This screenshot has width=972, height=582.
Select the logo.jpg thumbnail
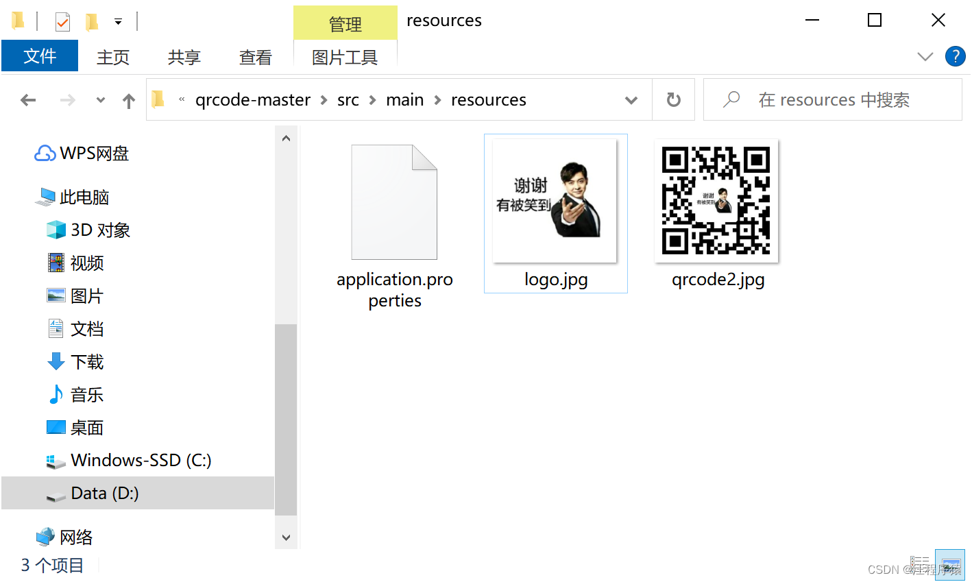pyautogui.click(x=555, y=201)
